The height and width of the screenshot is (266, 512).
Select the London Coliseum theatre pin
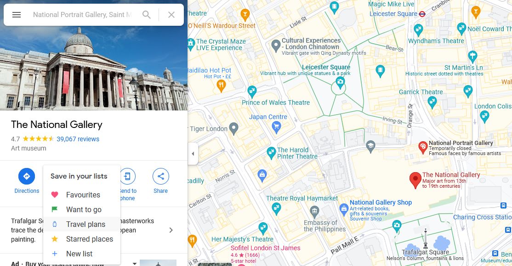[x=484, y=116]
